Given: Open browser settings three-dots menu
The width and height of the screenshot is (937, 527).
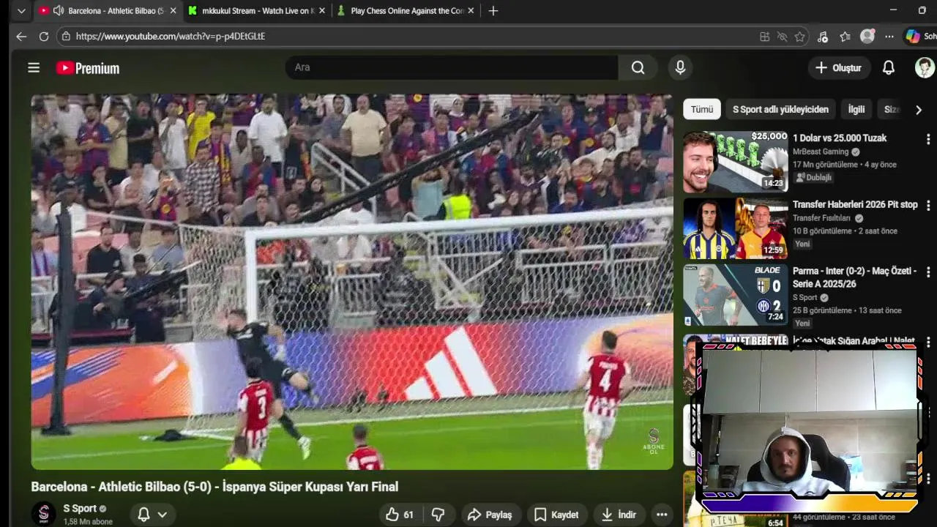Looking at the screenshot, I should 889,37.
